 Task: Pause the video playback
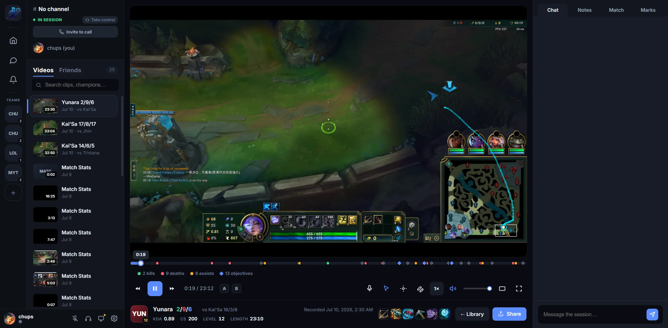[155, 289]
